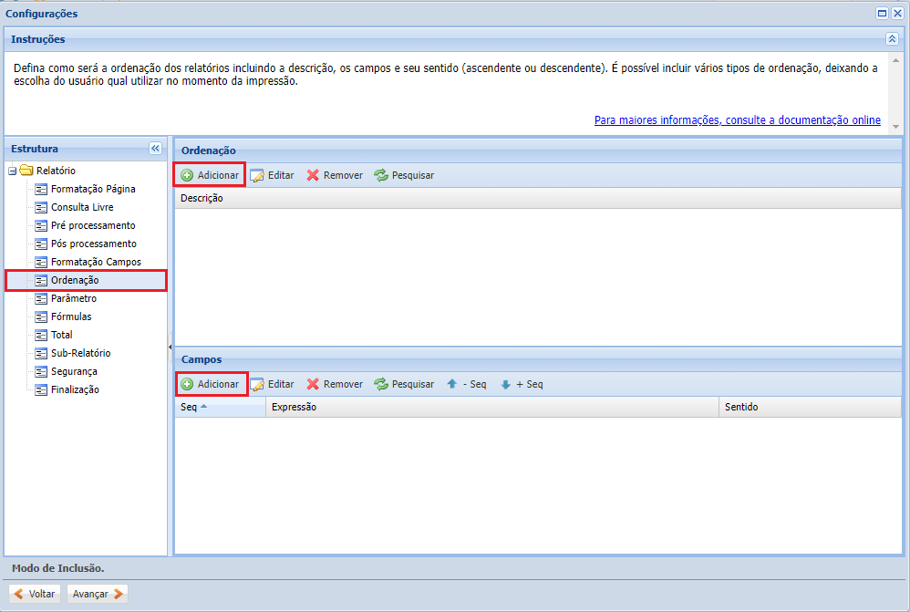This screenshot has height=612, width=910.
Task: Click Editar in the Ordenação toolbar
Action: 272,175
